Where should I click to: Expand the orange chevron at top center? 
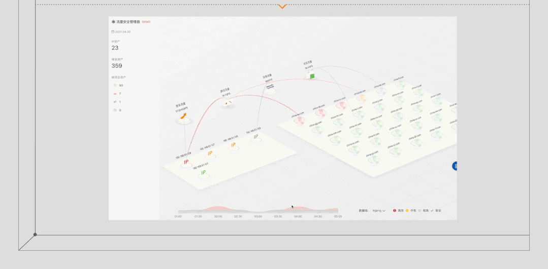[282, 7]
